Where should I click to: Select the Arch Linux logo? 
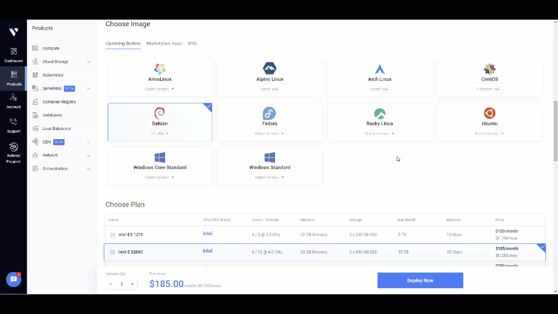point(379,69)
